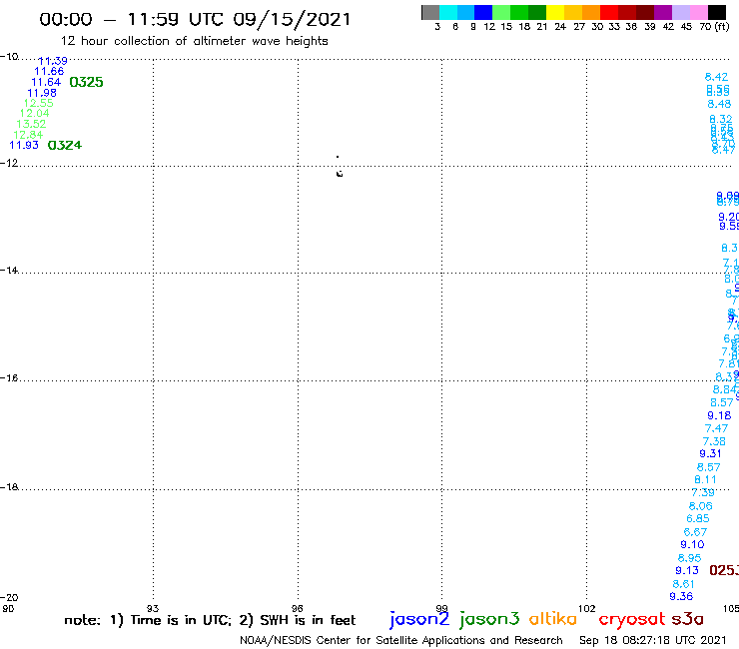739x649 pixels.
Task: Select wave height value 7.47
Action: click(x=716, y=428)
